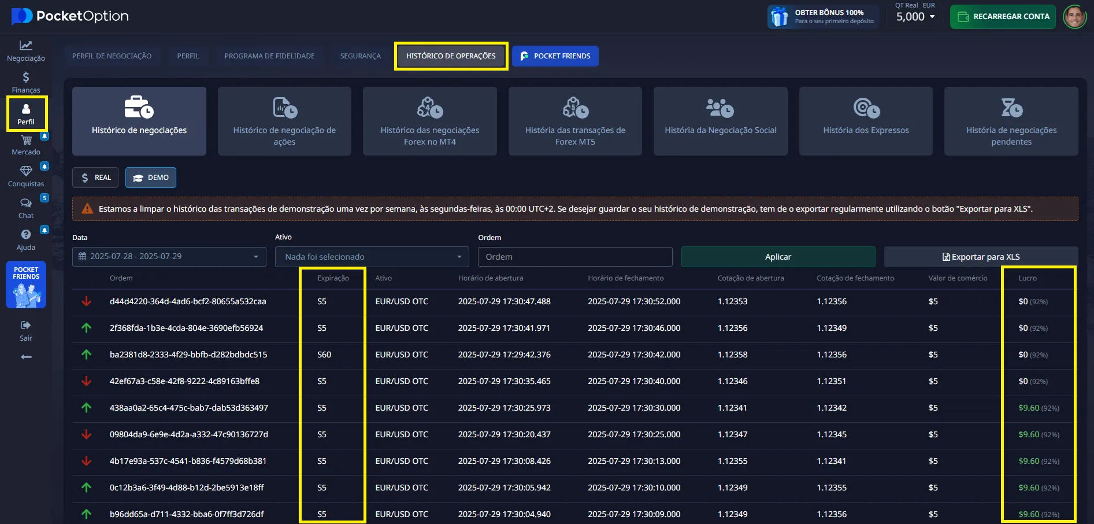Select História de negociações pendentes card

[1011, 121]
